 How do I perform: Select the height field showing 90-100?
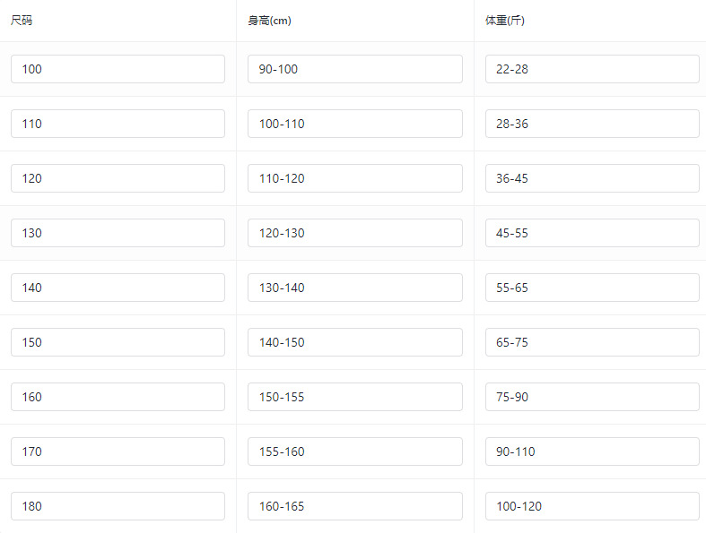pyautogui.click(x=355, y=69)
